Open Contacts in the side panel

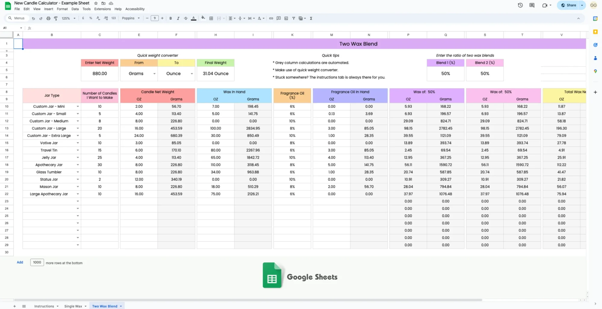[595, 58]
